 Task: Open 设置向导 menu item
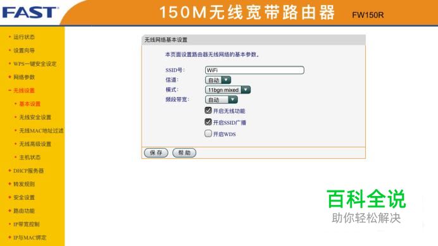(x=24, y=50)
